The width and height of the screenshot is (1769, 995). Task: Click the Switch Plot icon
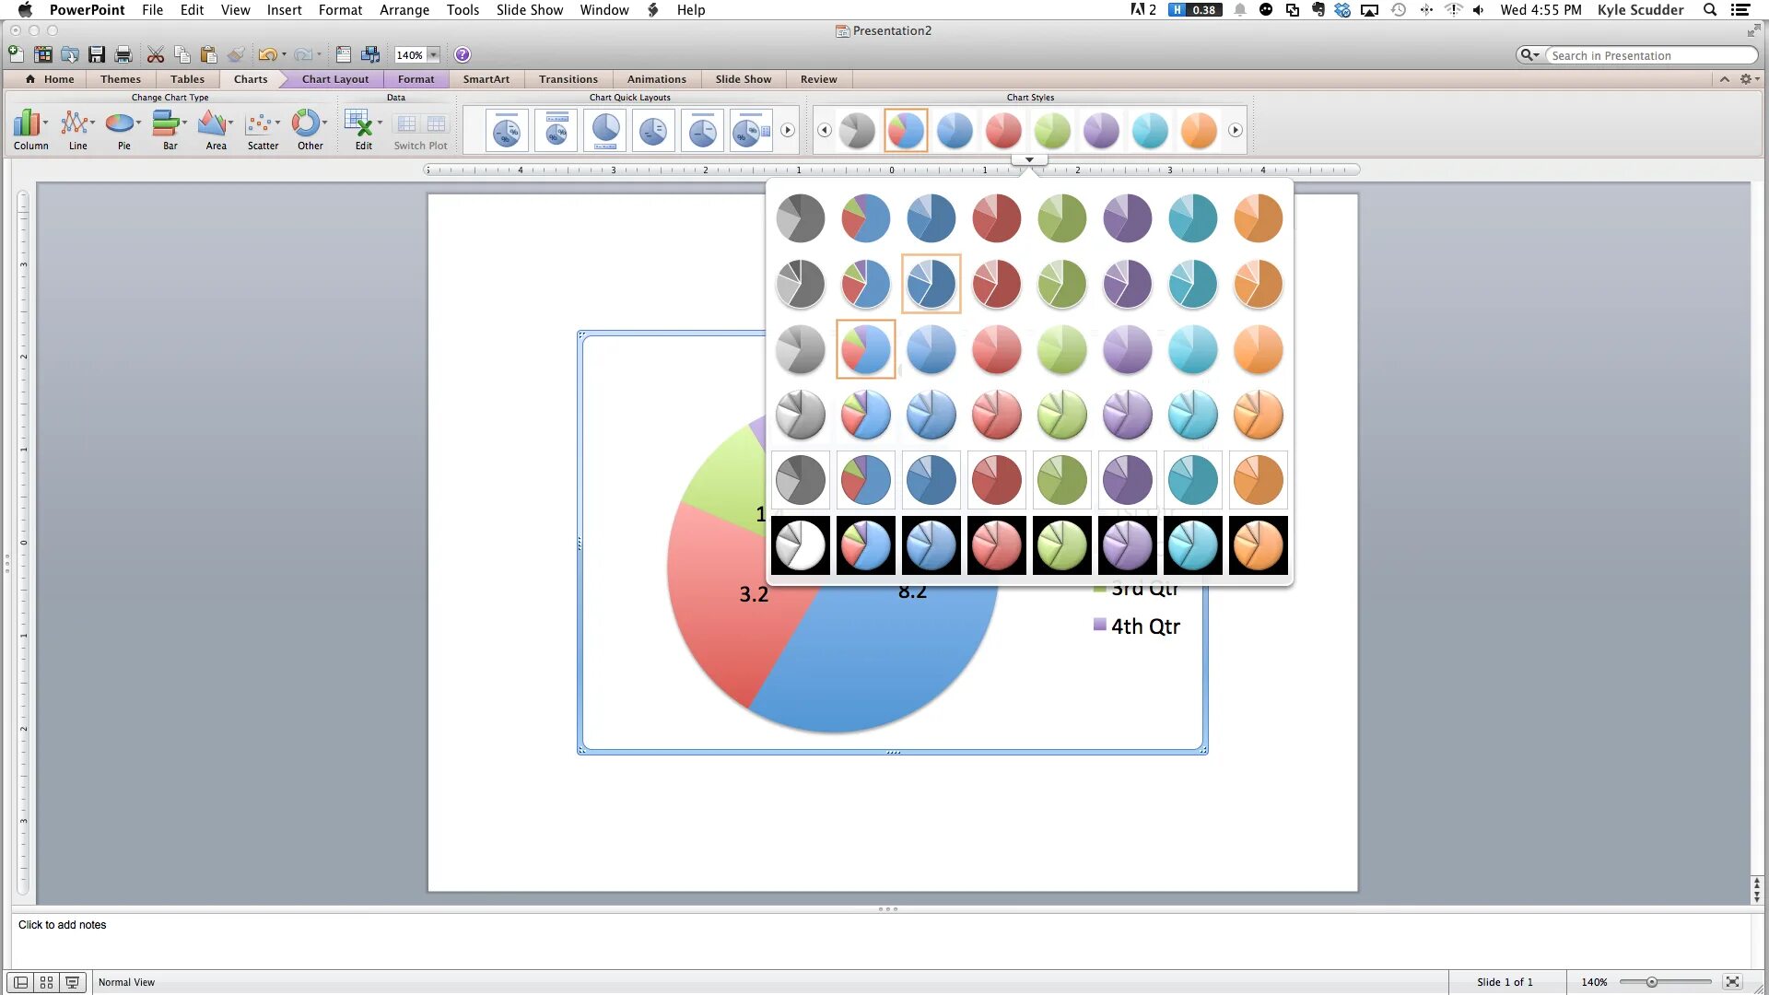[x=420, y=129]
